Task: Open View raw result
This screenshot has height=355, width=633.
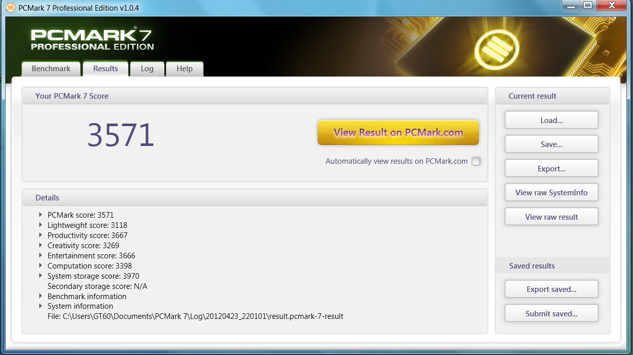Action: coord(552,217)
